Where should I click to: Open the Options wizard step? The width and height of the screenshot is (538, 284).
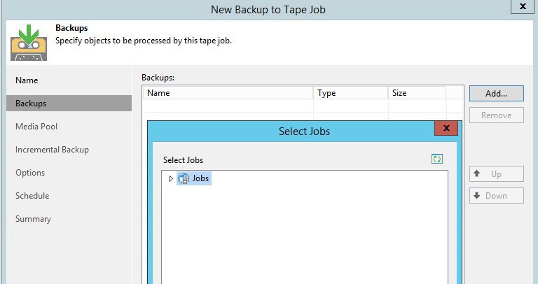click(x=30, y=173)
